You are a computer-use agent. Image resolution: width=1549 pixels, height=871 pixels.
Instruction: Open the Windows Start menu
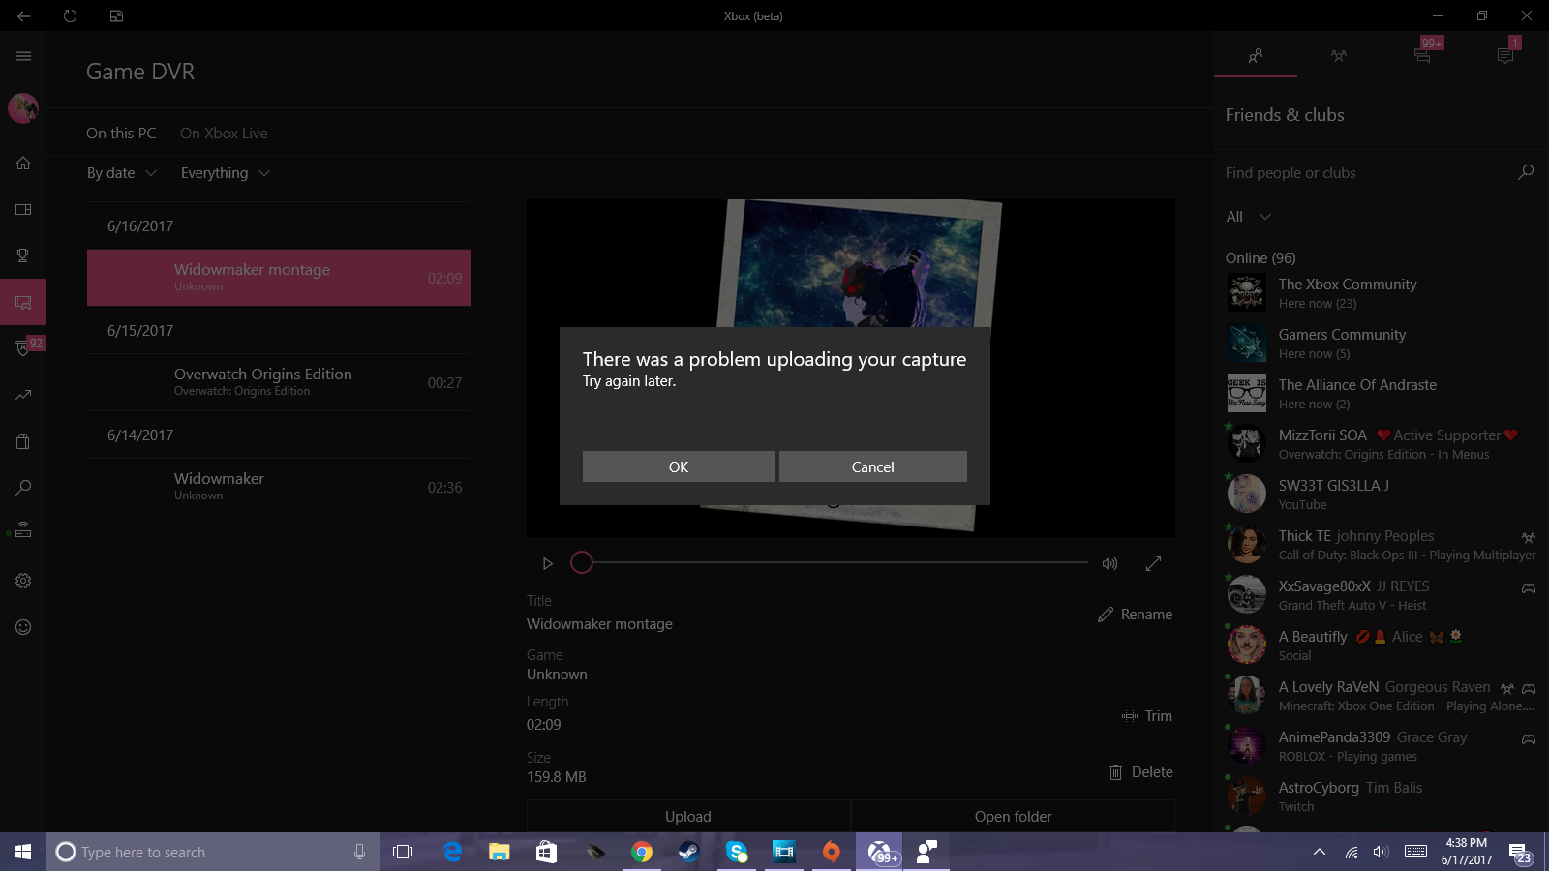click(23, 852)
